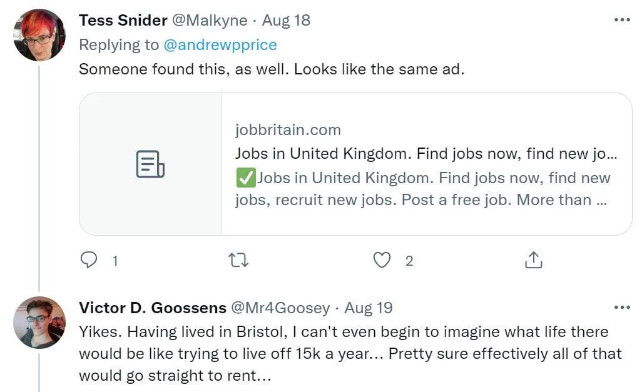Like Tess Snider's tweet
642x392 pixels.
(x=382, y=260)
